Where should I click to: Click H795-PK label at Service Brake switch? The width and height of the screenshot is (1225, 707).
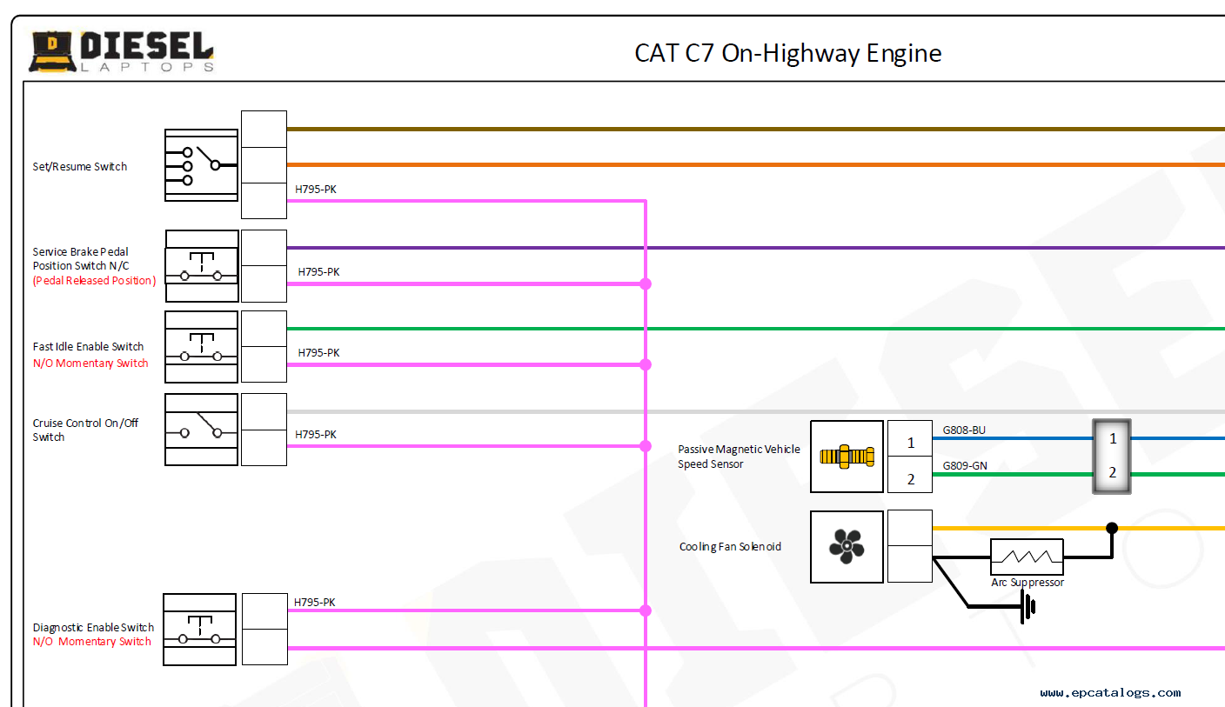[x=318, y=271]
